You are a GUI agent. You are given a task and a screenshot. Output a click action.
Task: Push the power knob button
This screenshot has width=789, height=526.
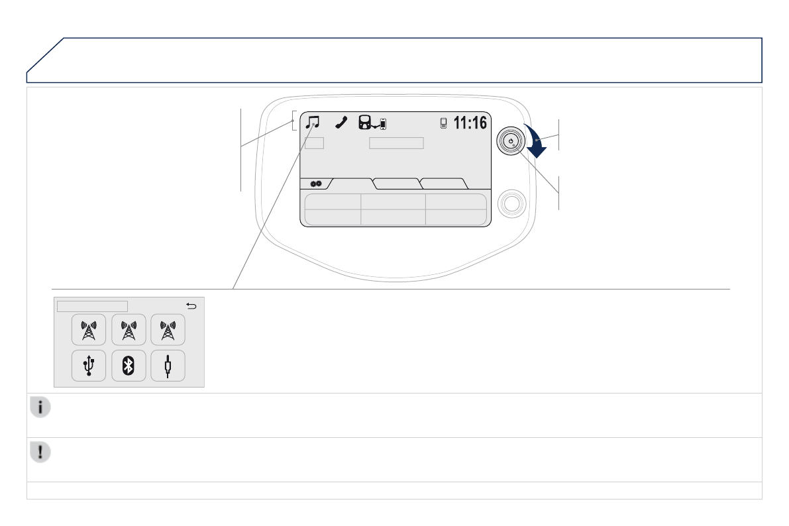tap(511, 141)
